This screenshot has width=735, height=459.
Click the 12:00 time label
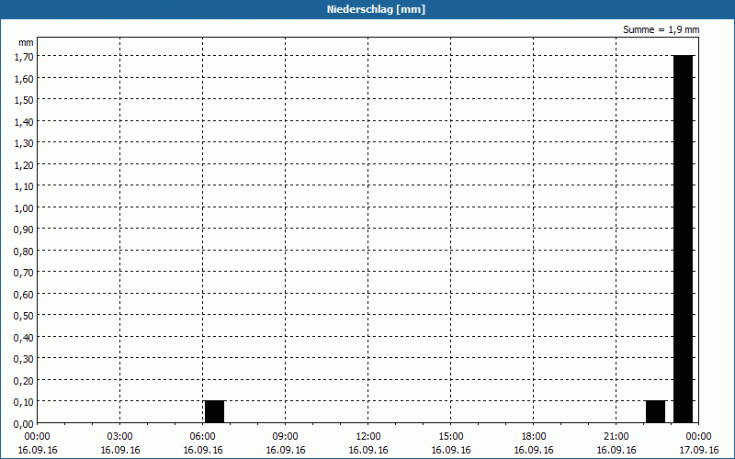pos(368,437)
